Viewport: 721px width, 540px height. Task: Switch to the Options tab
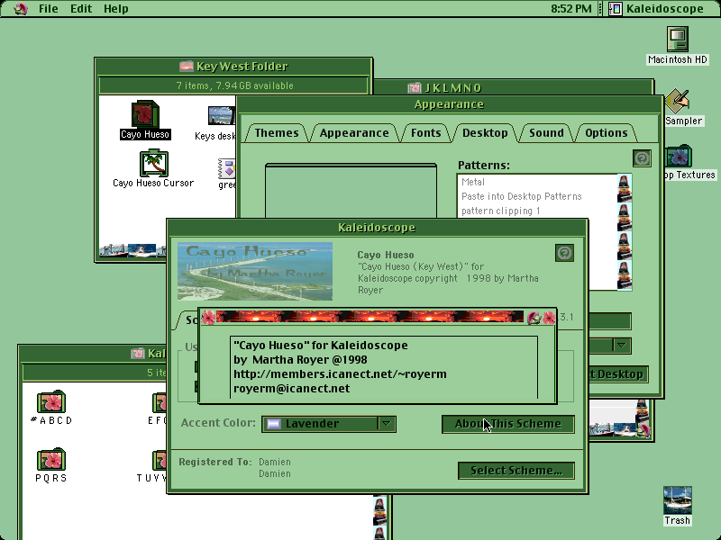606,132
